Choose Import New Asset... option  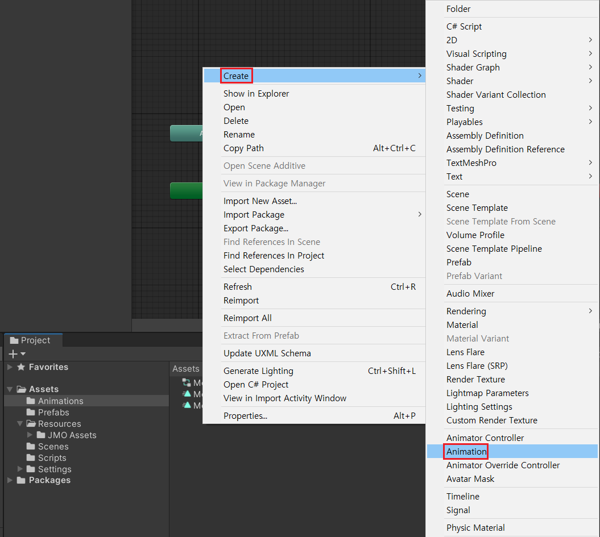click(x=315, y=201)
